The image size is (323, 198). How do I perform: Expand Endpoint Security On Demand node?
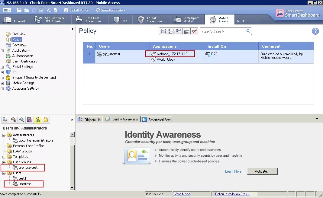click(2, 78)
